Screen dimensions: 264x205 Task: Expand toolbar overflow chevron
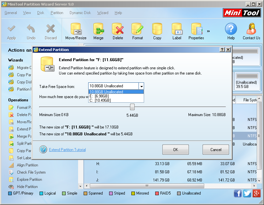pos(208,31)
